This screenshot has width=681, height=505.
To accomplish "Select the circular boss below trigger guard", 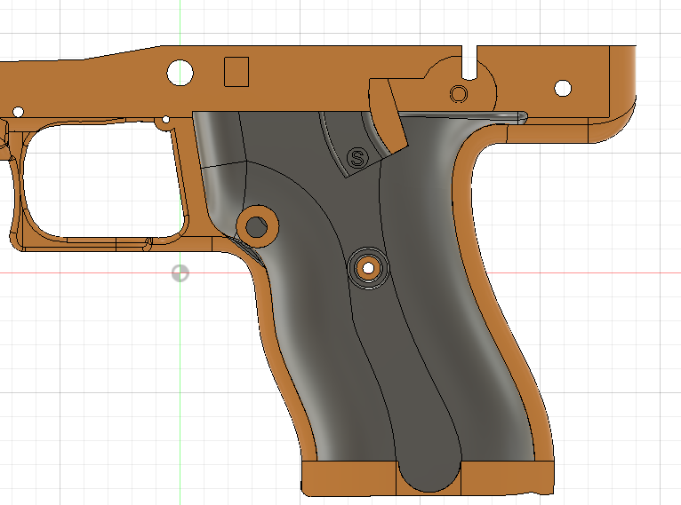I will tap(258, 225).
